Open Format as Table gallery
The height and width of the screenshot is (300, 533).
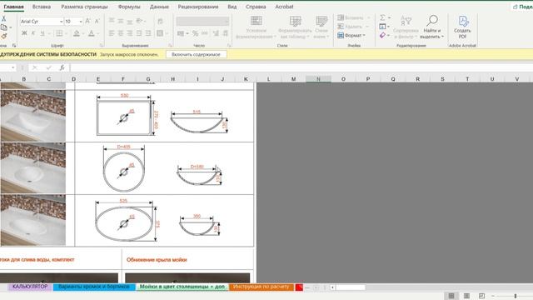(295, 27)
